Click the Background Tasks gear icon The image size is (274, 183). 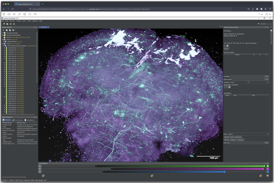pos(271,30)
